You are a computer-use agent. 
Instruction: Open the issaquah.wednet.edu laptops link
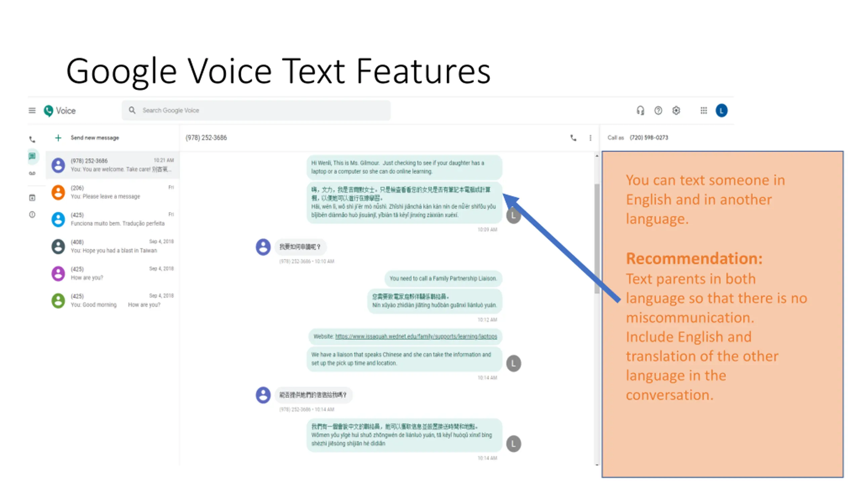(x=416, y=336)
